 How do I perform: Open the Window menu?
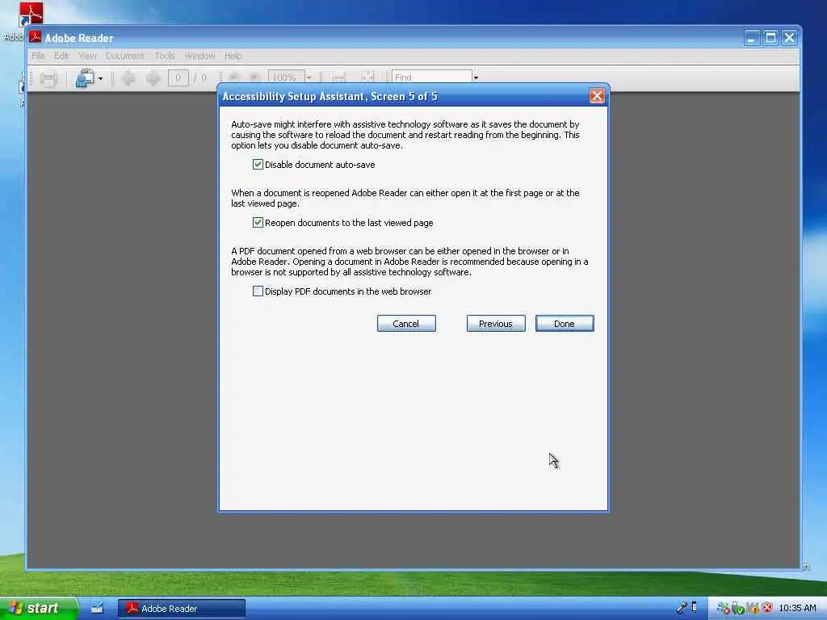tap(200, 56)
